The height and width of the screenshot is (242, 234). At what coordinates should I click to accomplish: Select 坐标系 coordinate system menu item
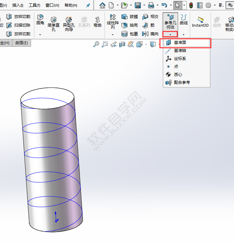pyautogui.click(x=187, y=59)
